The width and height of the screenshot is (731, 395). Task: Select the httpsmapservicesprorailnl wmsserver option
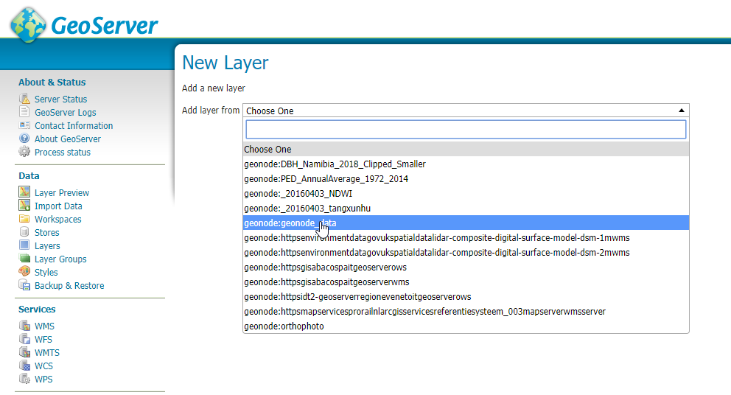(x=466, y=311)
